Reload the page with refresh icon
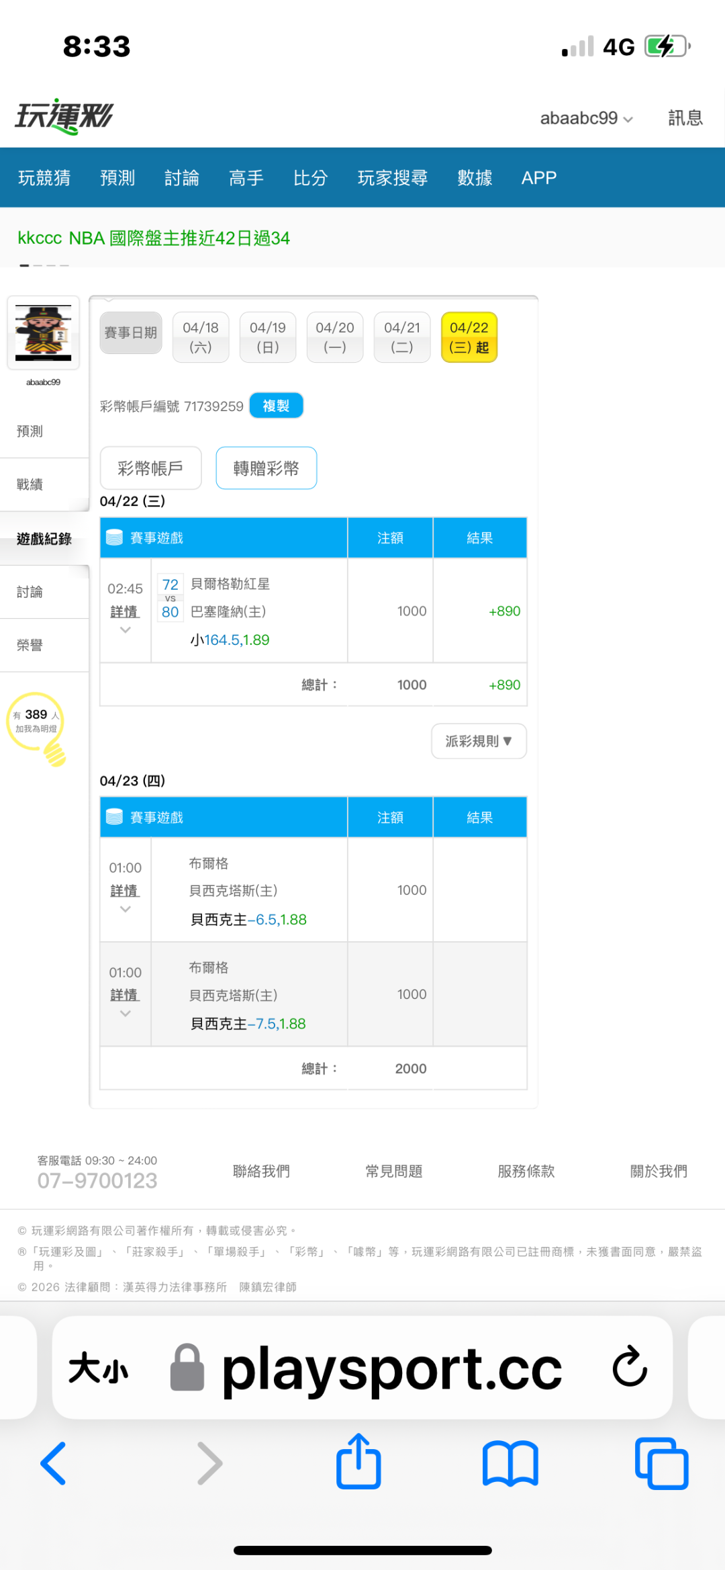Viewport: 725px width, 1570px height. [x=629, y=1366]
